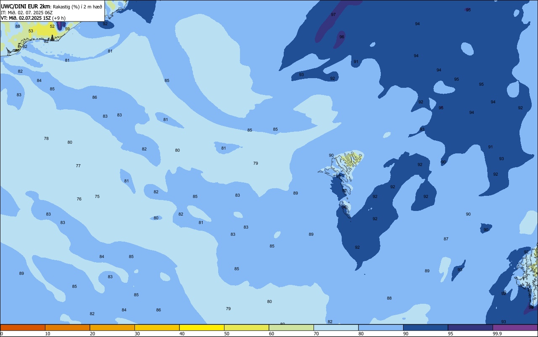Screen dimensions: 538x337
Task: Click the light green 60–70 legend swatch
Action: click(291, 327)
